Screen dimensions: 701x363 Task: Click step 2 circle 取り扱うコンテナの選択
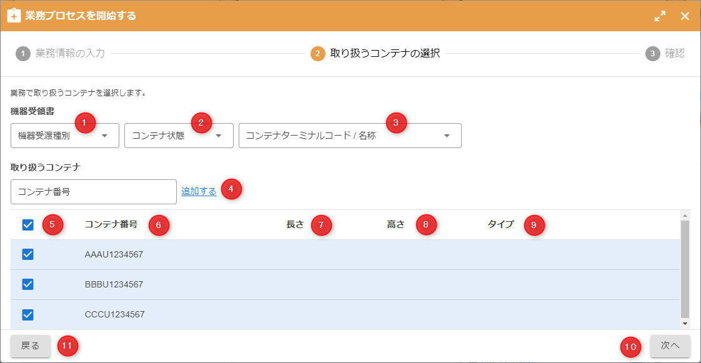[x=317, y=54]
